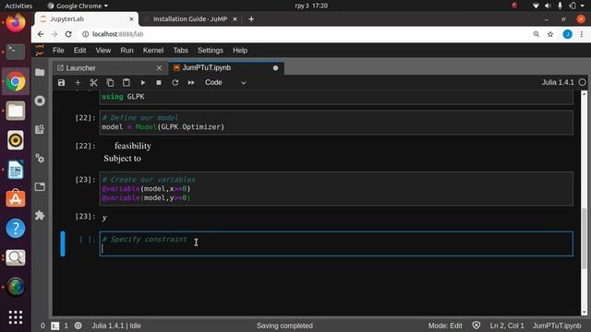This screenshot has width=591, height=332.
Task: Open Chrome three-dot menu
Action: tap(582, 34)
